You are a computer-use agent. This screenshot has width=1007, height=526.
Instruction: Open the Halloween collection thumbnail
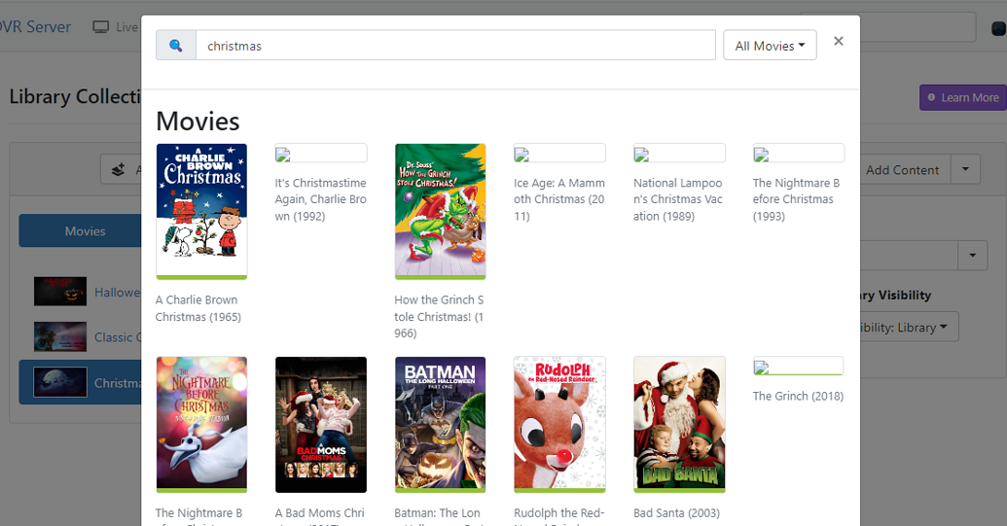tap(60, 292)
